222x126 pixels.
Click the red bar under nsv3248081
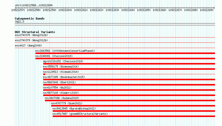(125, 58)
